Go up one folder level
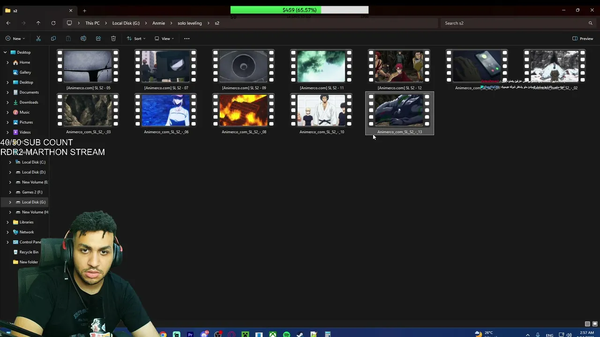Image resolution: width=600 pixels, height=337 pixels. 38,23
